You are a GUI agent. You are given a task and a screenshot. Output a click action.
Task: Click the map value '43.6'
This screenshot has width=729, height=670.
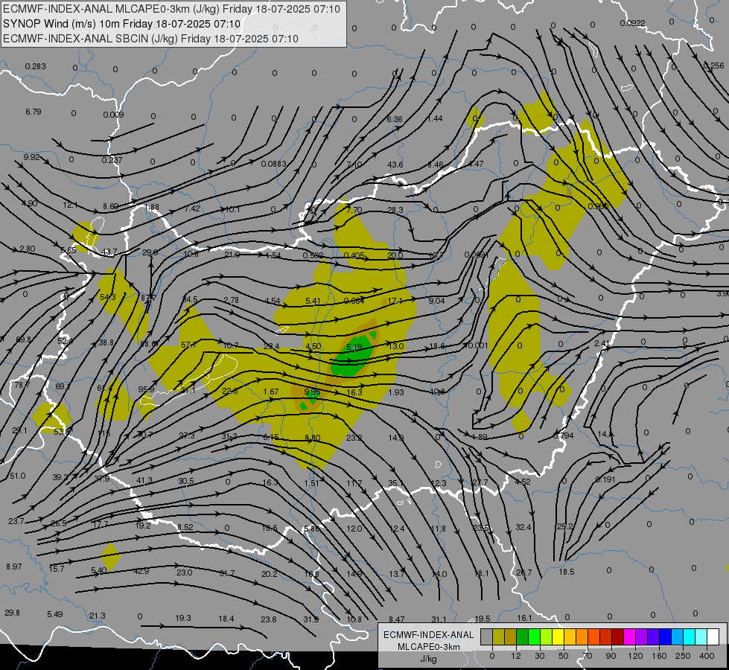tap(395, 165)
